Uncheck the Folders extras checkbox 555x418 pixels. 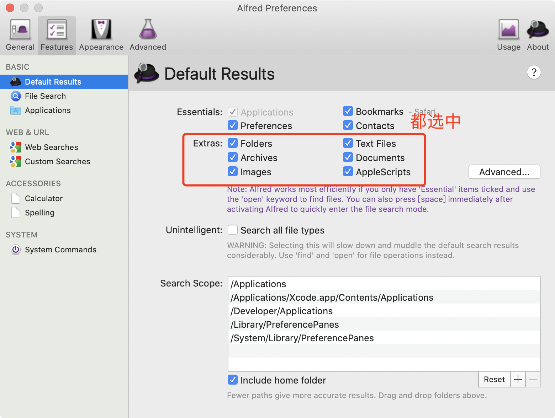[x=233, y=143]
